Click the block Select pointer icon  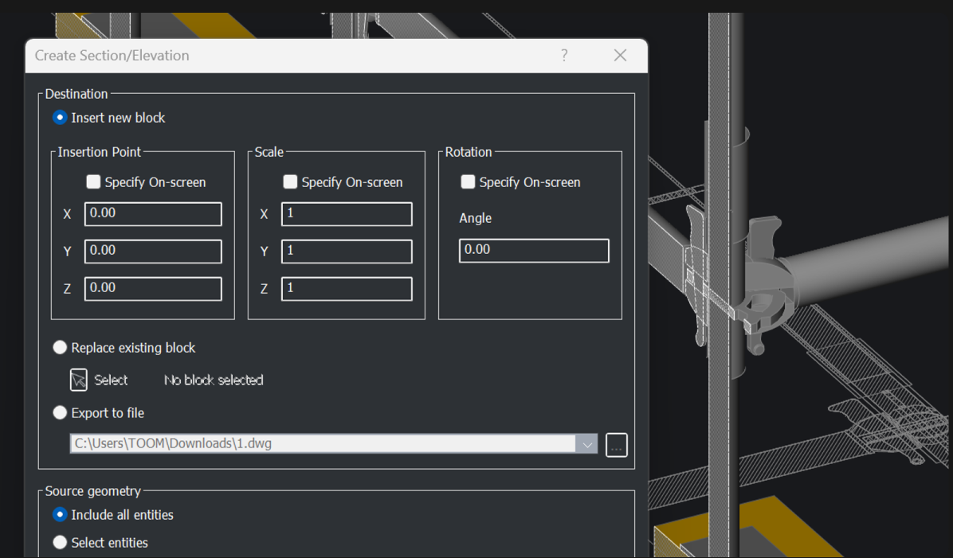[78, 380]
